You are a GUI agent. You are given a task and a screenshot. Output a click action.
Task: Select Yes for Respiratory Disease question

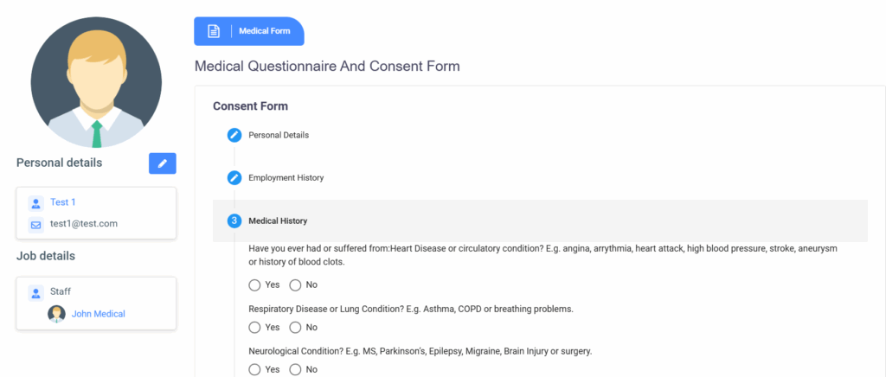coord(254,328)
